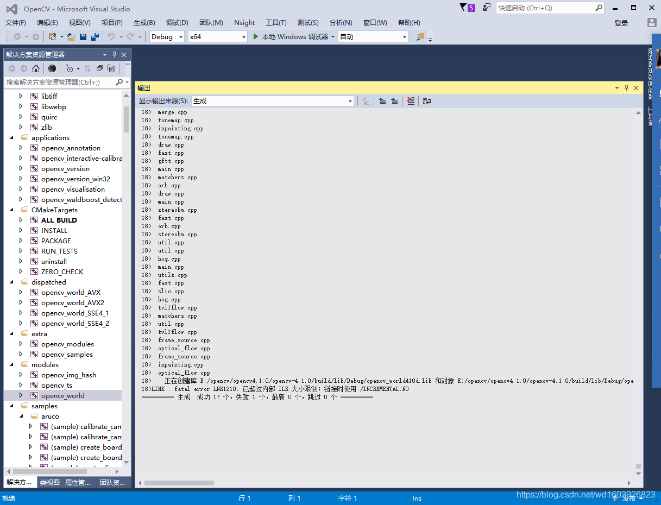This screenshot has width=661, height=505.
Task: Close the Solution Explorer panel
Action: [124, 55]
